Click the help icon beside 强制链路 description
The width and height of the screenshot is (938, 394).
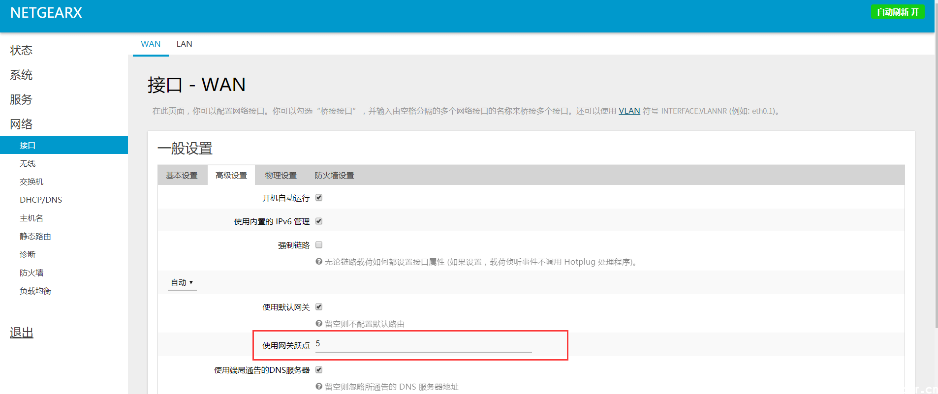coord(319,262)
